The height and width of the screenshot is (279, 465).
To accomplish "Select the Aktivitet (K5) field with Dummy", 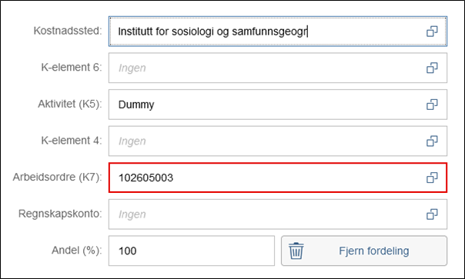I will pos(278,105).
